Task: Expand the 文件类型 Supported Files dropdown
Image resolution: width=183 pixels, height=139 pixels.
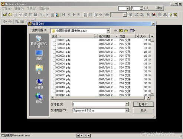Action: (127, 110)
